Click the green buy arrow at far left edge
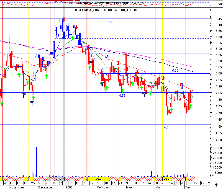The width and height of the screenshot is (223, 189). click(2, 104)
